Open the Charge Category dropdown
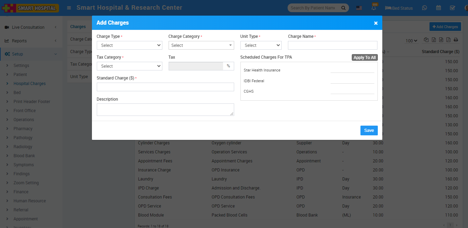Viewport: 468px width, 228px height. (x=201, y=45)
